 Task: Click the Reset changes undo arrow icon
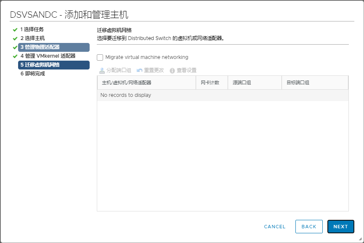click(x=140, y=70)
